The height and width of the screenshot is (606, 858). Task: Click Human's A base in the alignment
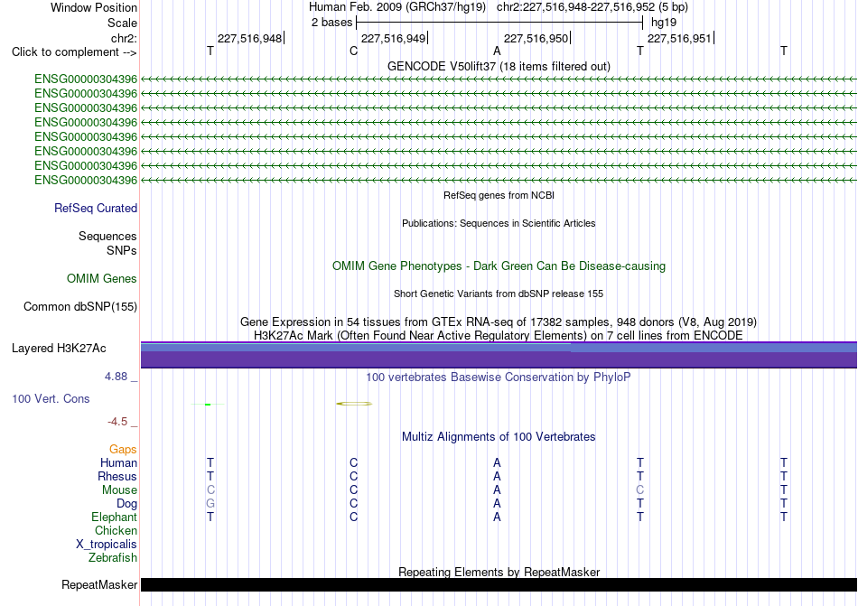click(497, 462)
